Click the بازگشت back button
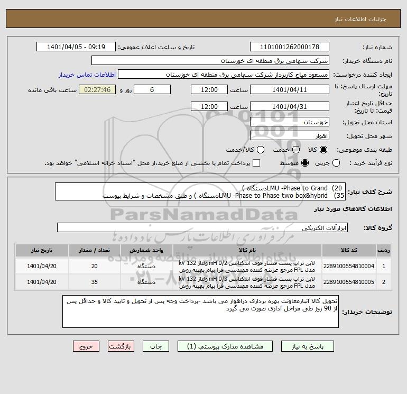The height and width of the screenshot is (394, 407). click(x=121, y=346)
